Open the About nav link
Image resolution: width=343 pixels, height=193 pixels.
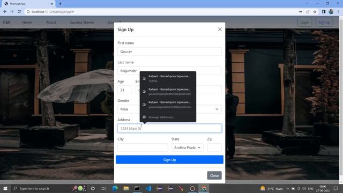pos(51,23)
